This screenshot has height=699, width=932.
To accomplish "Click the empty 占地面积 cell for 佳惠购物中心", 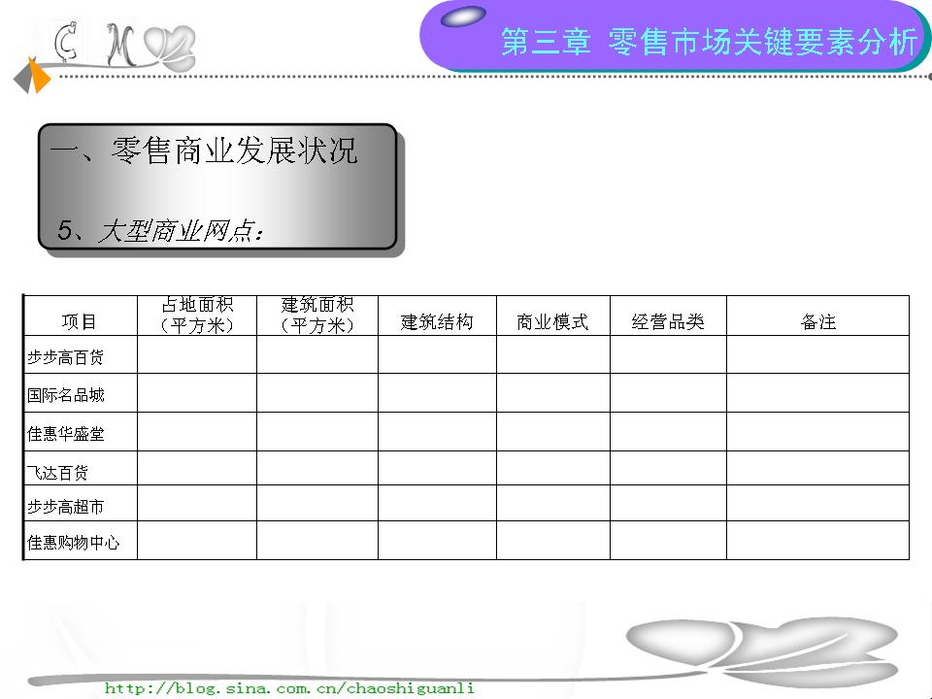I will 197,541.
